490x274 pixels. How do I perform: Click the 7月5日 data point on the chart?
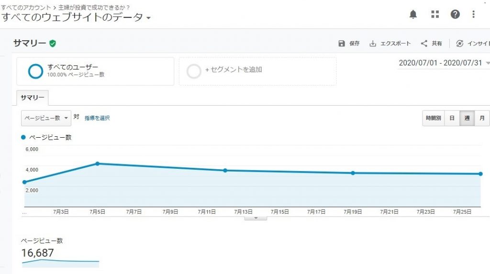pos(98,164)
